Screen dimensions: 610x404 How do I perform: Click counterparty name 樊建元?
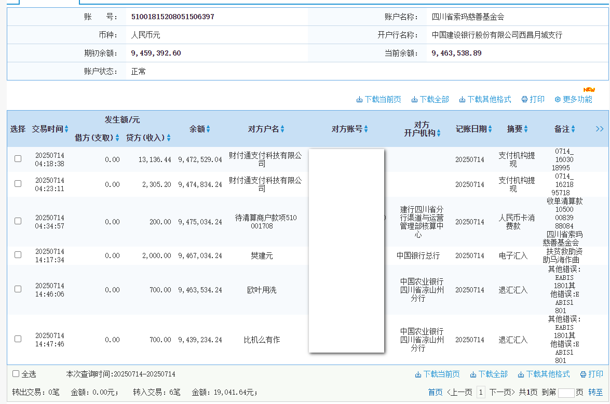(262, 255)
